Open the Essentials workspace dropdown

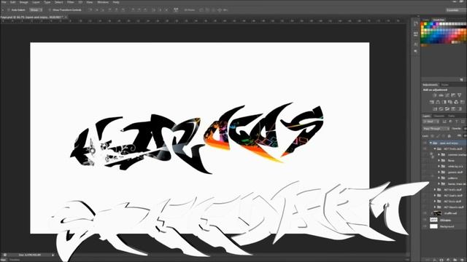[456, 9]
